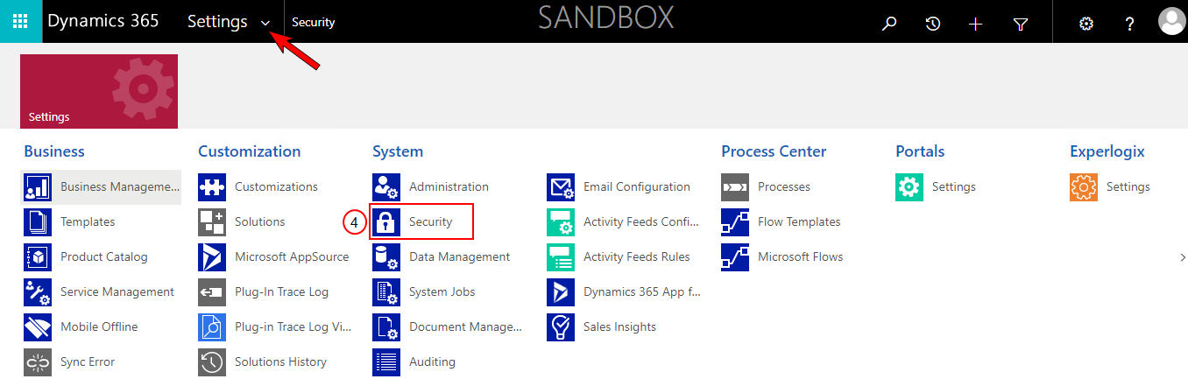
Task: Open advanced find funnel icon
Action: 1020,25
